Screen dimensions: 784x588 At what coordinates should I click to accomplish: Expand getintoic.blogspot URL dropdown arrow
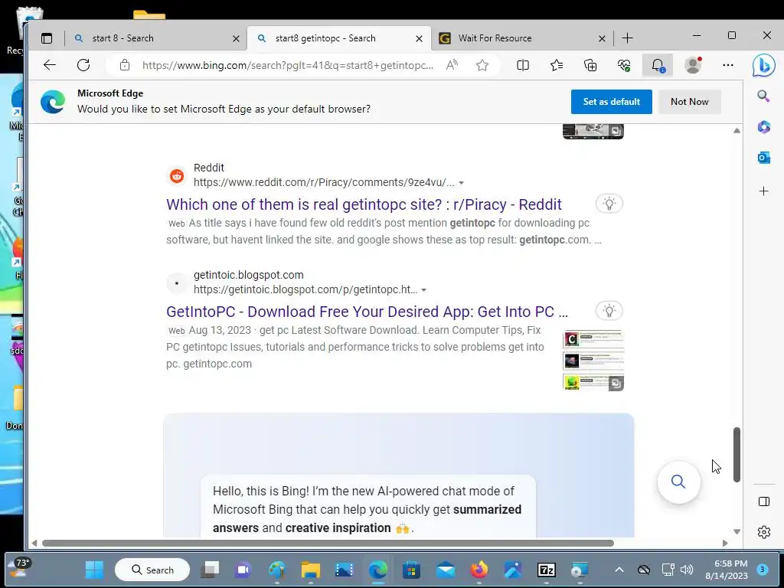423,290
